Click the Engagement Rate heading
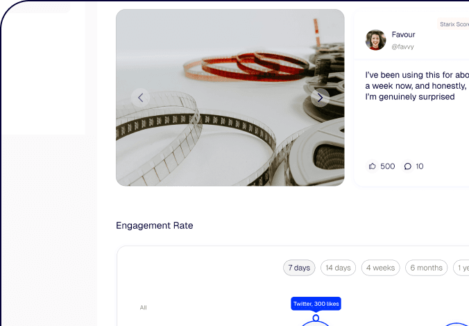This screenshot has height=326, width=469. pos(154,225)
